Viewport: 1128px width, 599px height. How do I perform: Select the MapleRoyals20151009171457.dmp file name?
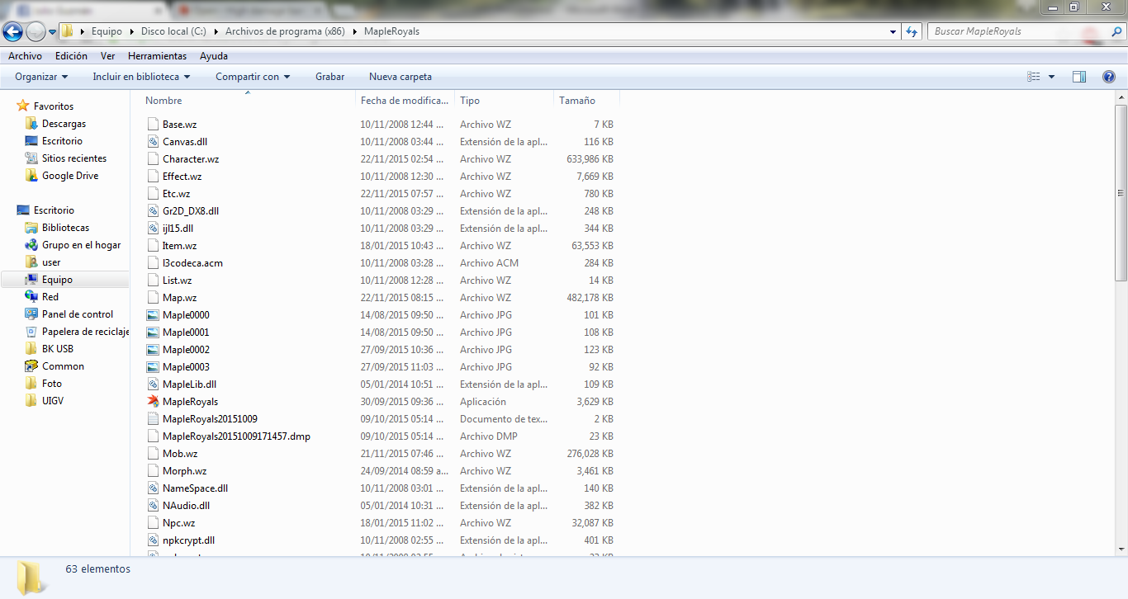click(x=236, y=436)
